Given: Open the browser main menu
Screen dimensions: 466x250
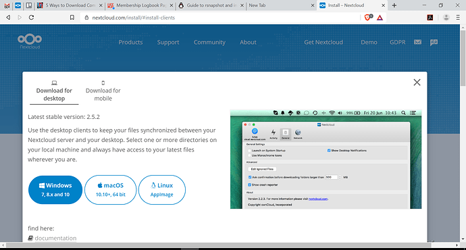Looking at the screenshot, I should point(458,18).
